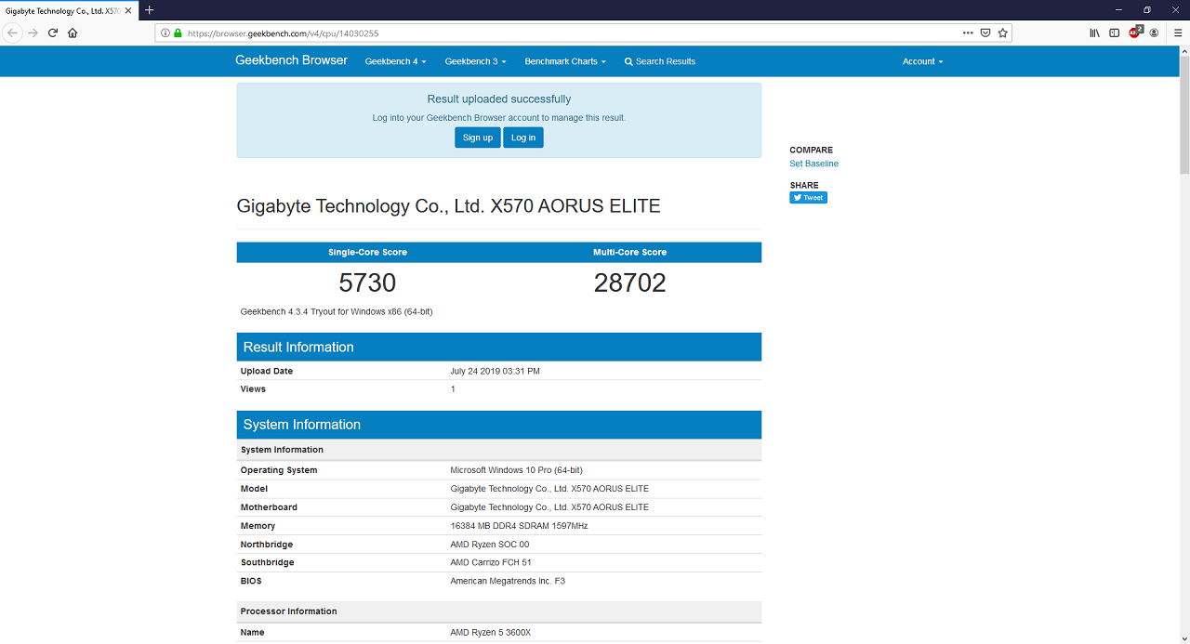The image size is (1190, 644).
Task: Show the Firefox sidebar
Action: point(1115,33)
